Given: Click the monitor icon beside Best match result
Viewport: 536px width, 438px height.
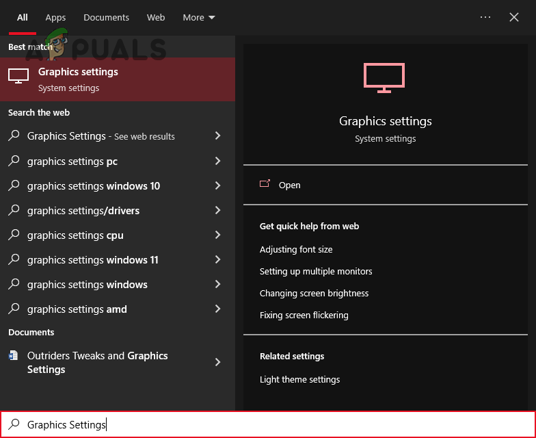Looking at the screenshot, I should coord(18,76).
